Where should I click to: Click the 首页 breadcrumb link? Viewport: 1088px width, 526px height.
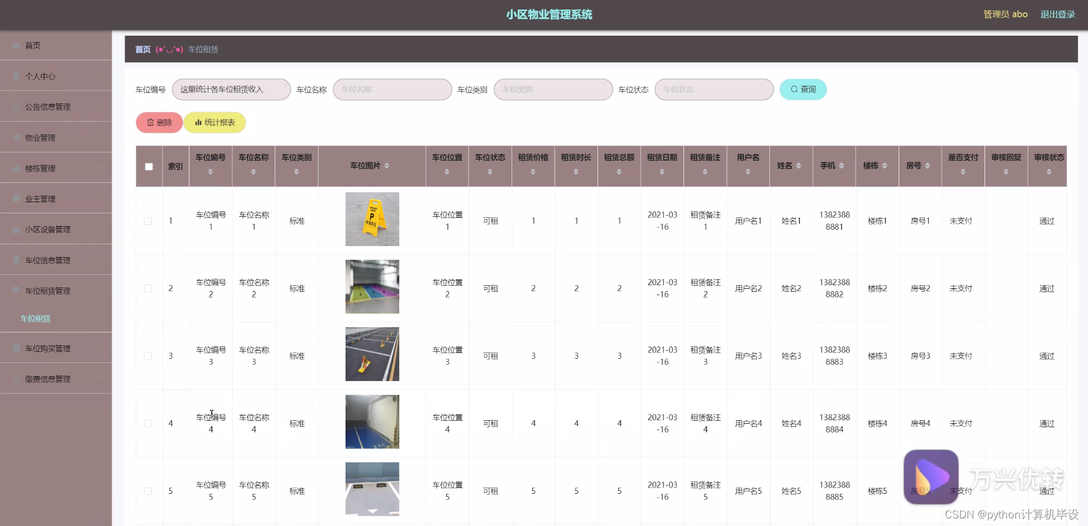[142, 49]
